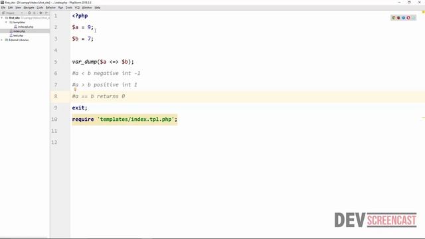Click comment '#a == b returns 0'
The height and width of the screenshot is (239, 425).
[98, 96]
